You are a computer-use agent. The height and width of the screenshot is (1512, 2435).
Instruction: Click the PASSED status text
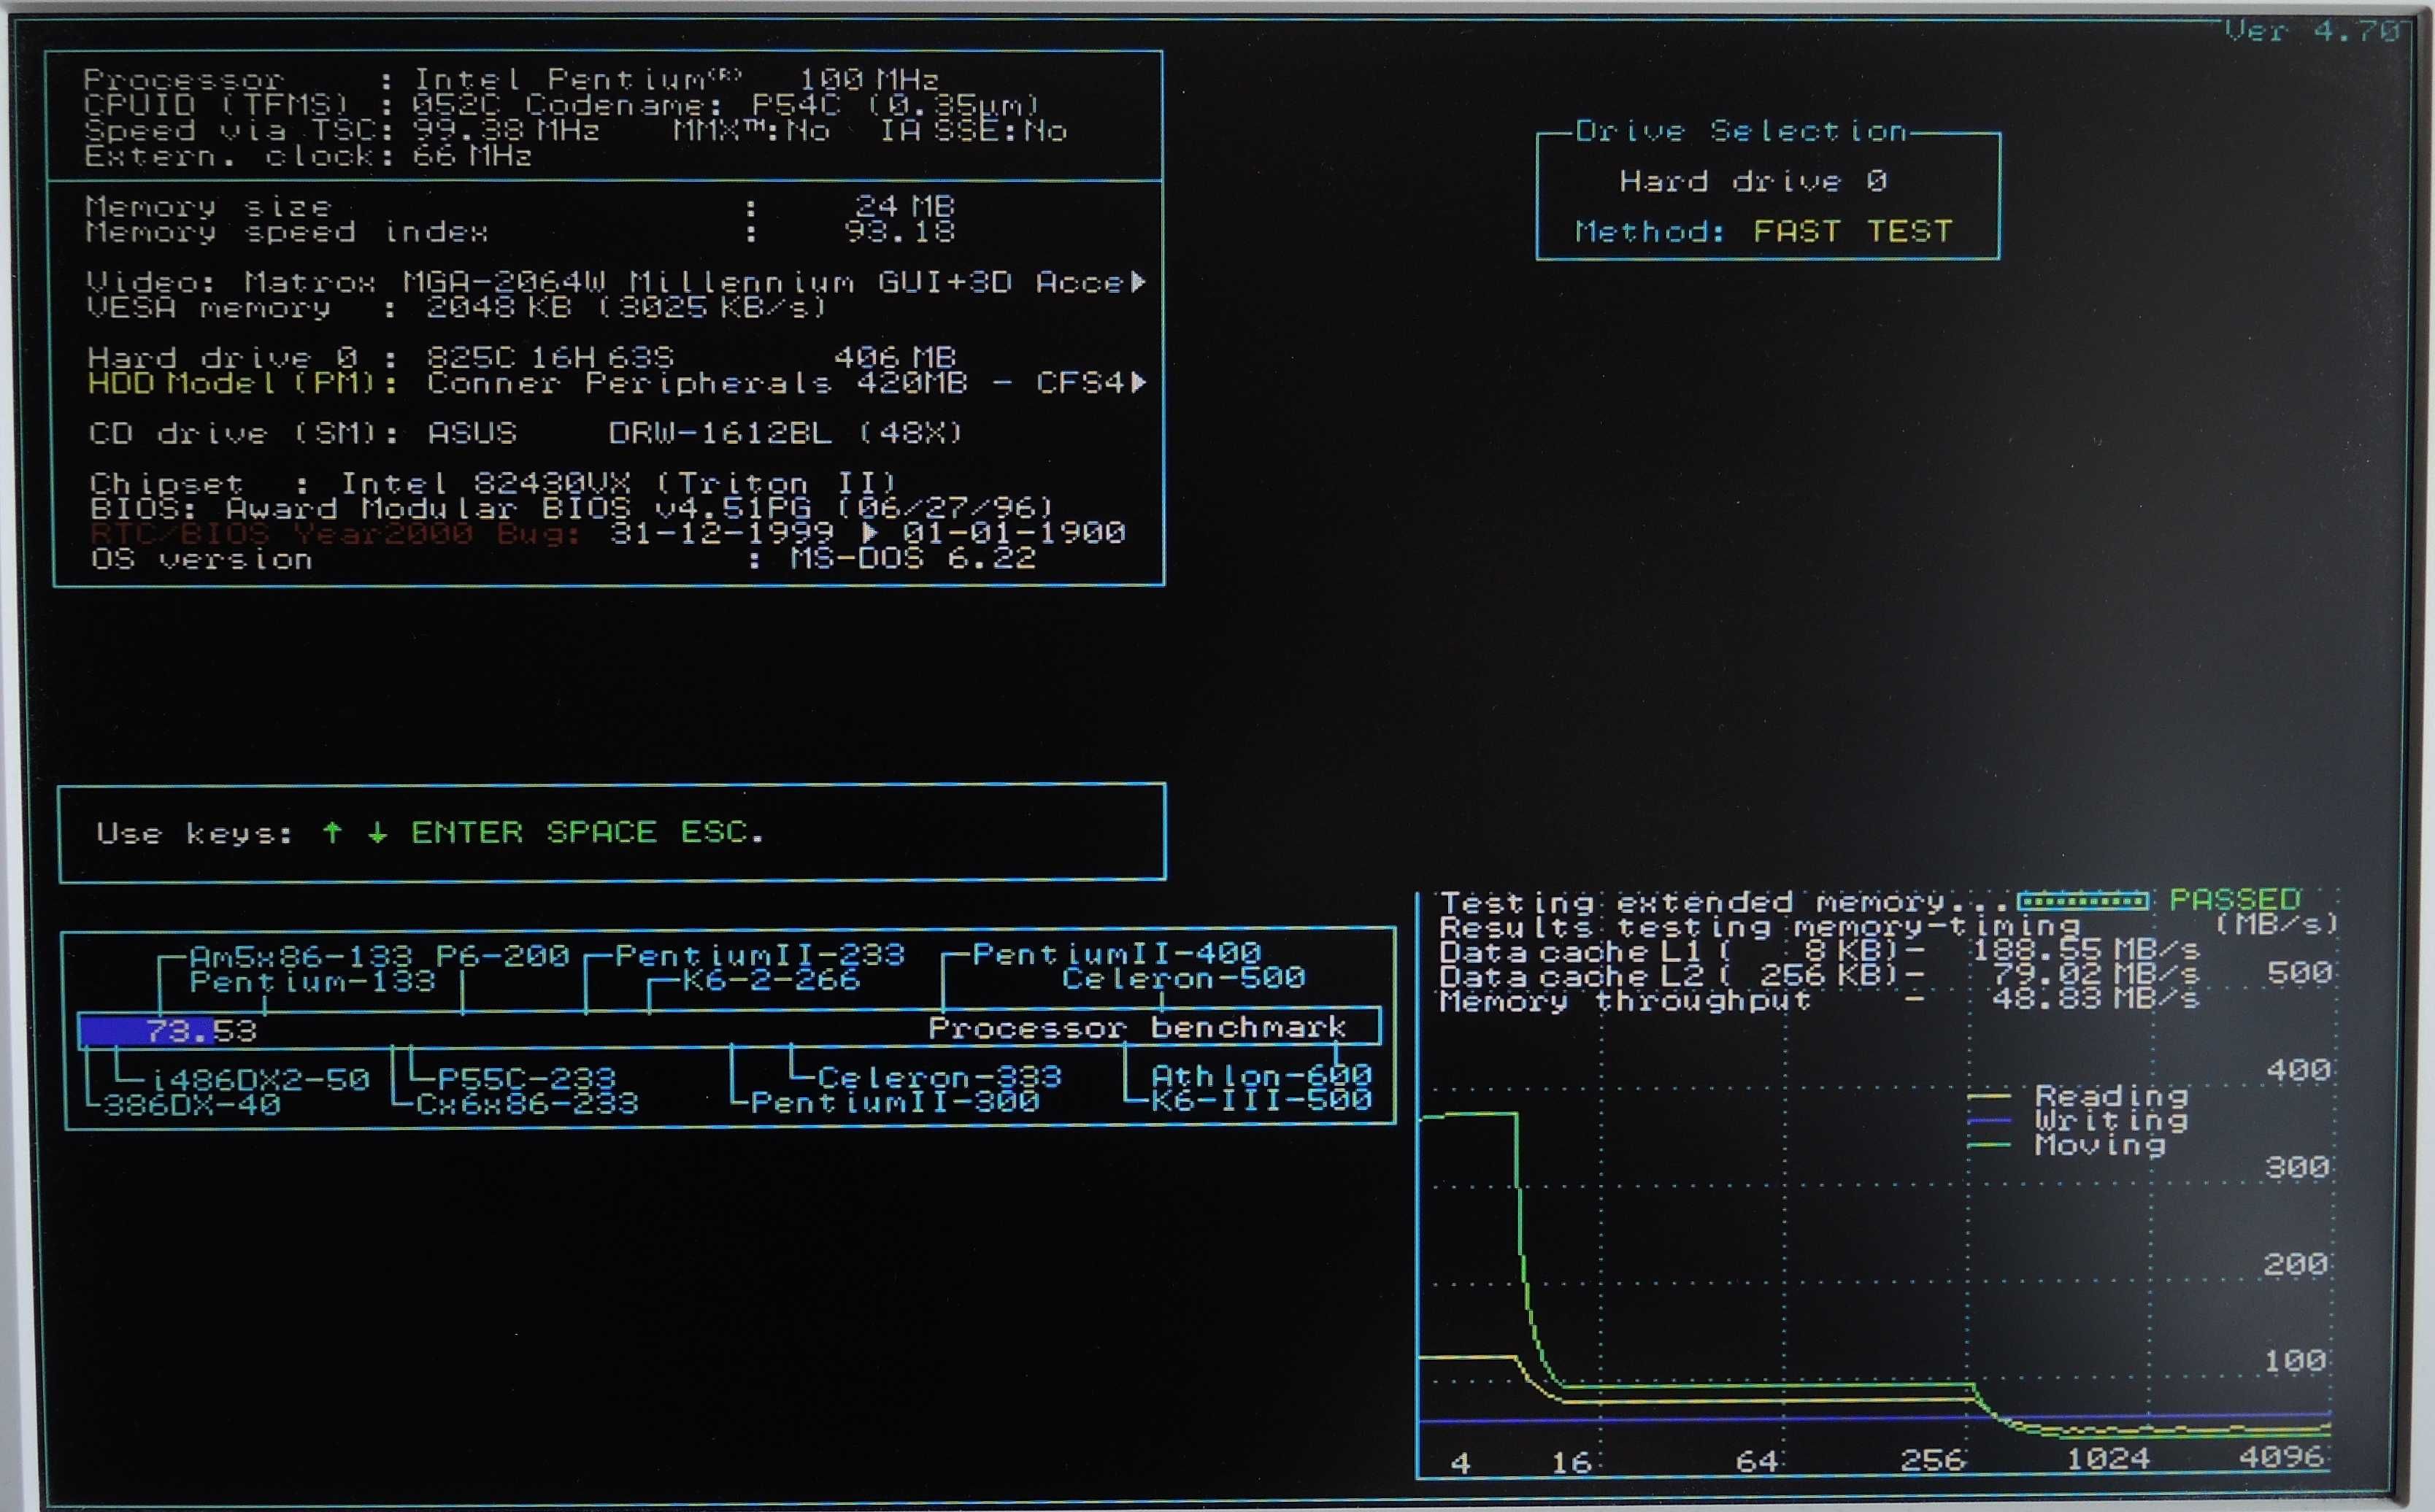coord(2235,900)
